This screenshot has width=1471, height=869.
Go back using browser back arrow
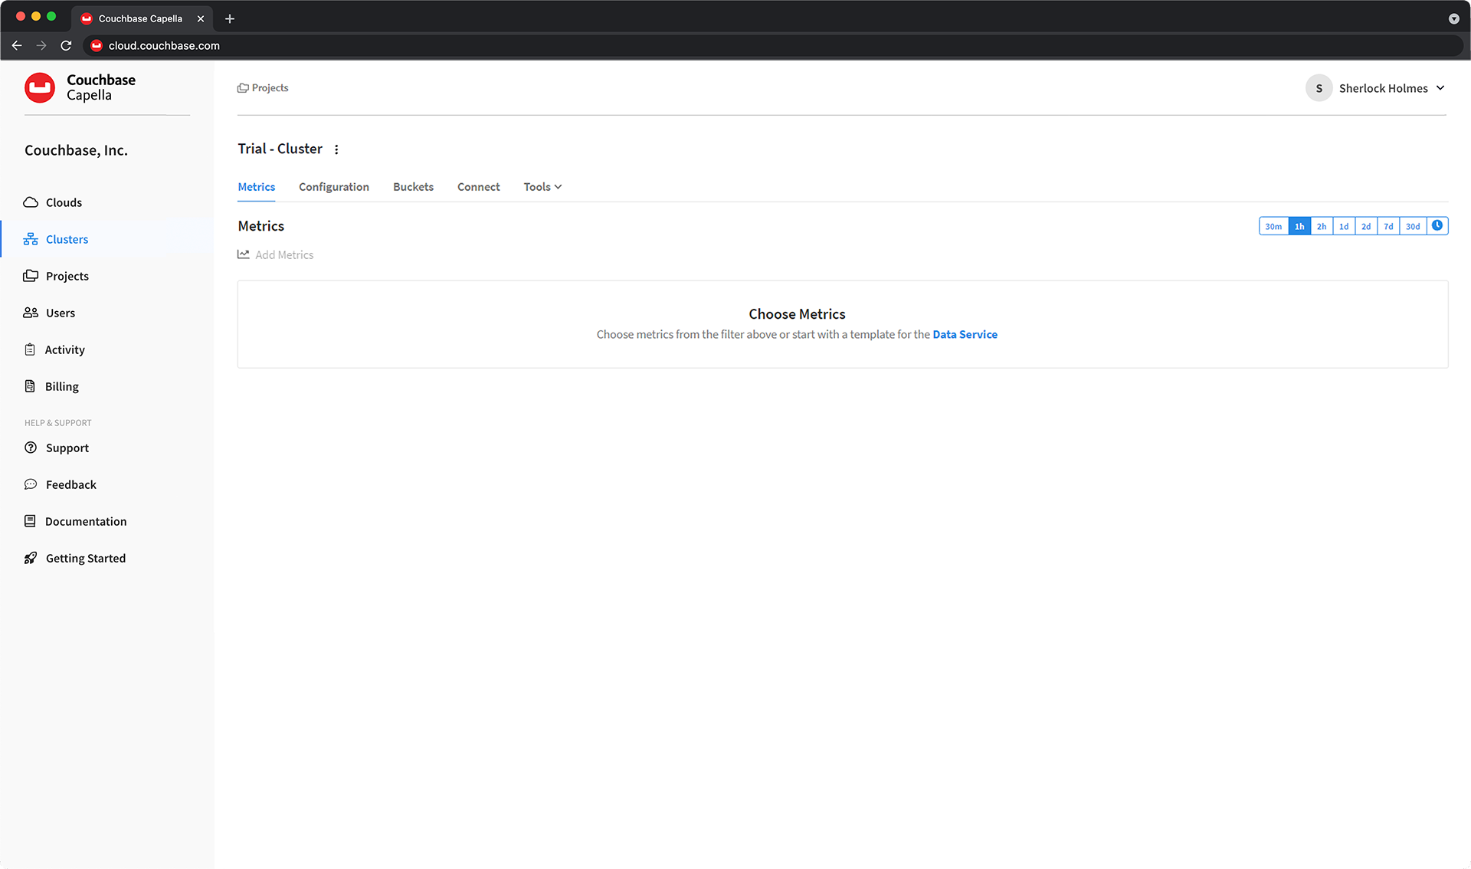17,46
